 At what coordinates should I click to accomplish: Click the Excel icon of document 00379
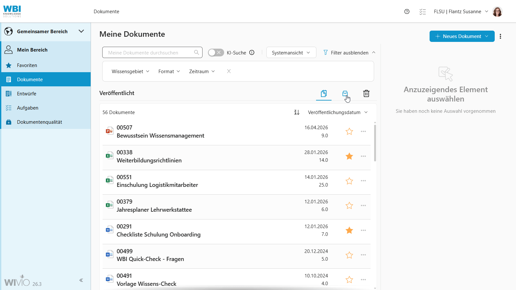point(109,205)
